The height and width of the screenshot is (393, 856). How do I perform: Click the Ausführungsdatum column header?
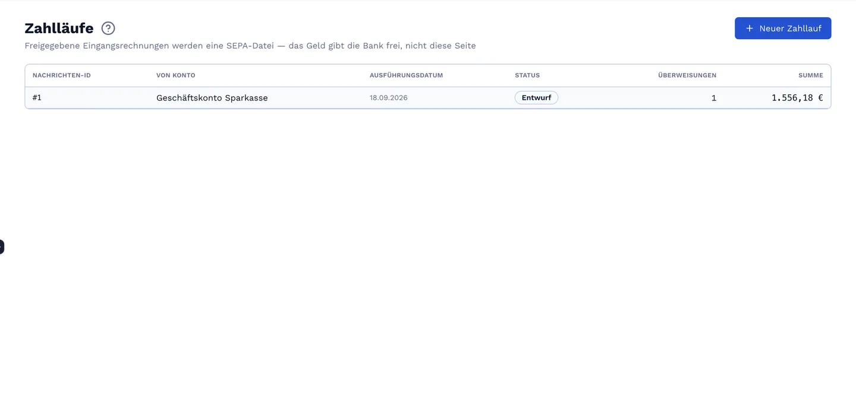click(x=406, y=75)
